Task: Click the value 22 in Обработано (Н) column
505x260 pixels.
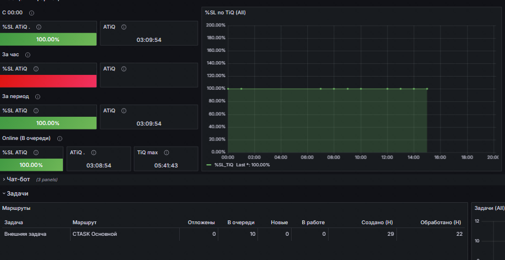Action: click(460, 234)
